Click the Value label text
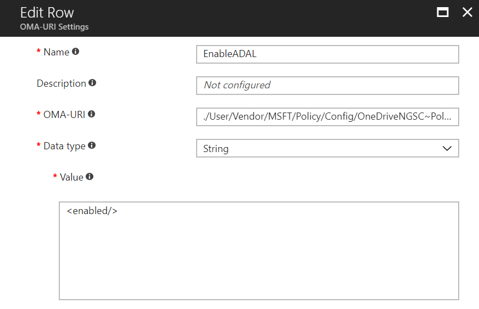 pyautogui.click(x=71, y=177)
